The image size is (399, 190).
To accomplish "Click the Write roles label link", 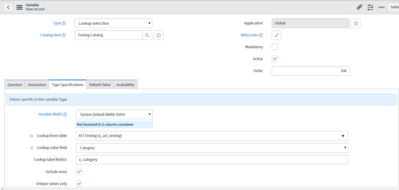I will tap(249, 35).
